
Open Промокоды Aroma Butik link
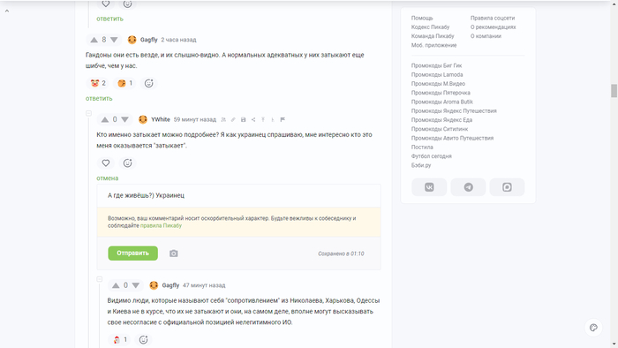click(x=441, y=102)
